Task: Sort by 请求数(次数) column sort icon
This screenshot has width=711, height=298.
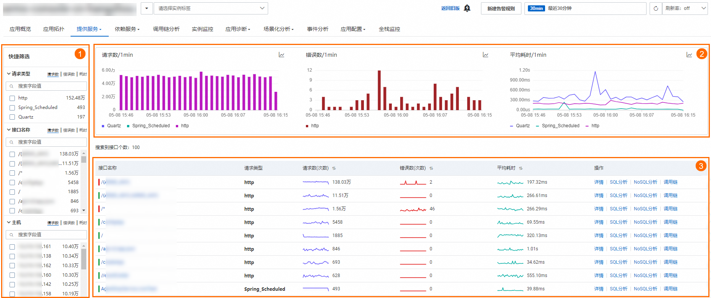Action: click(334, 168)
